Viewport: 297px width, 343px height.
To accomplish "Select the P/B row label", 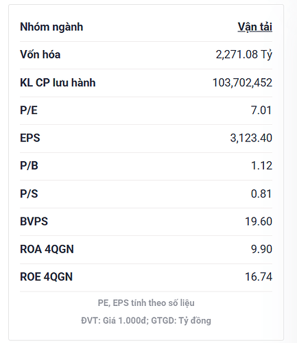I will pos(29,166).
